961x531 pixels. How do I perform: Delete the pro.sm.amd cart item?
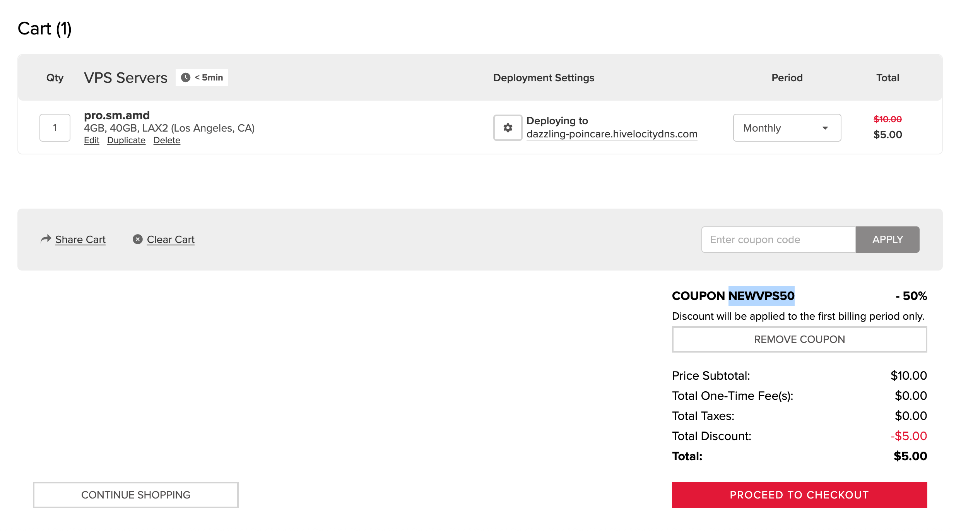[167, 140]
